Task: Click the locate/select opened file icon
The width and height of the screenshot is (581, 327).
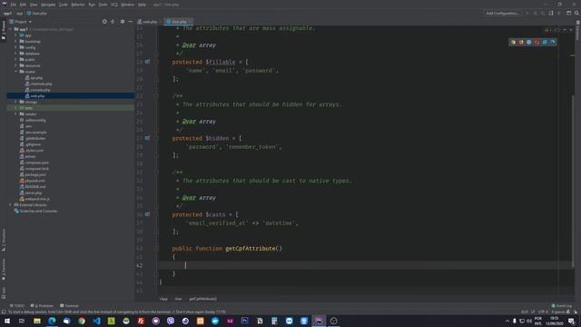Action: tap(104, 22)
